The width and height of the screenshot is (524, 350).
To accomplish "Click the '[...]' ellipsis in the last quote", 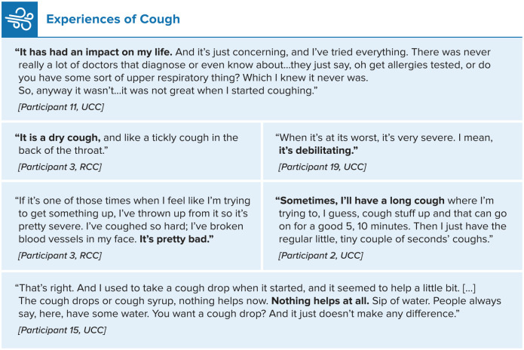I will click(x=469, y=288).
